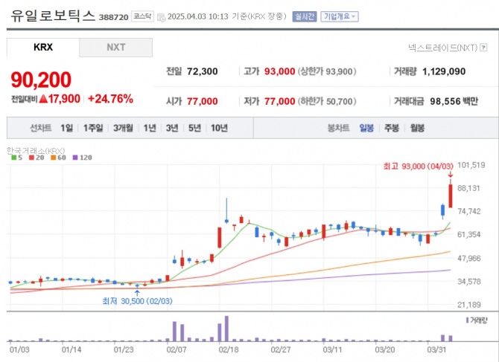Viewport: 499px width, 362px height.
Task: Click the stock code 388720
Action: (x=114, y=17)
